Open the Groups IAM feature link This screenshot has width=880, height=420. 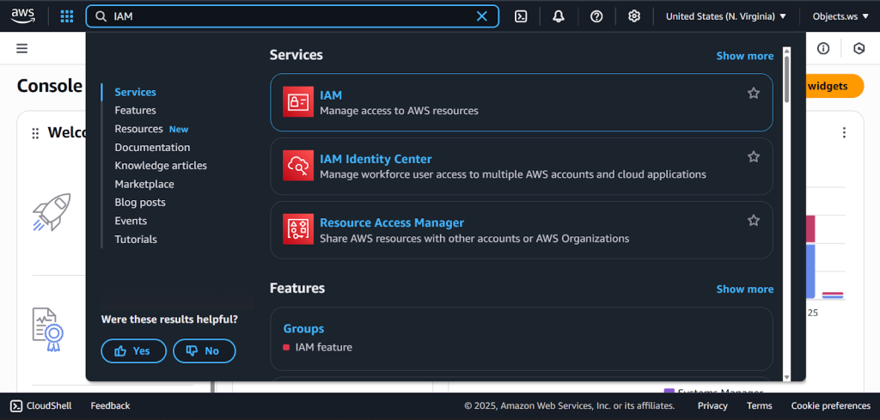click(303, 328)
